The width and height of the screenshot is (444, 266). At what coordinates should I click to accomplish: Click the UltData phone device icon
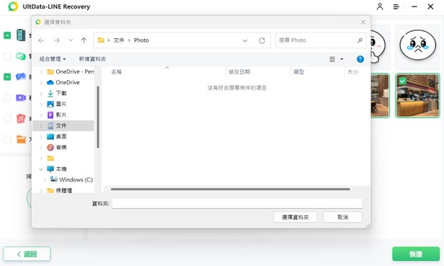tap(21, 35)
